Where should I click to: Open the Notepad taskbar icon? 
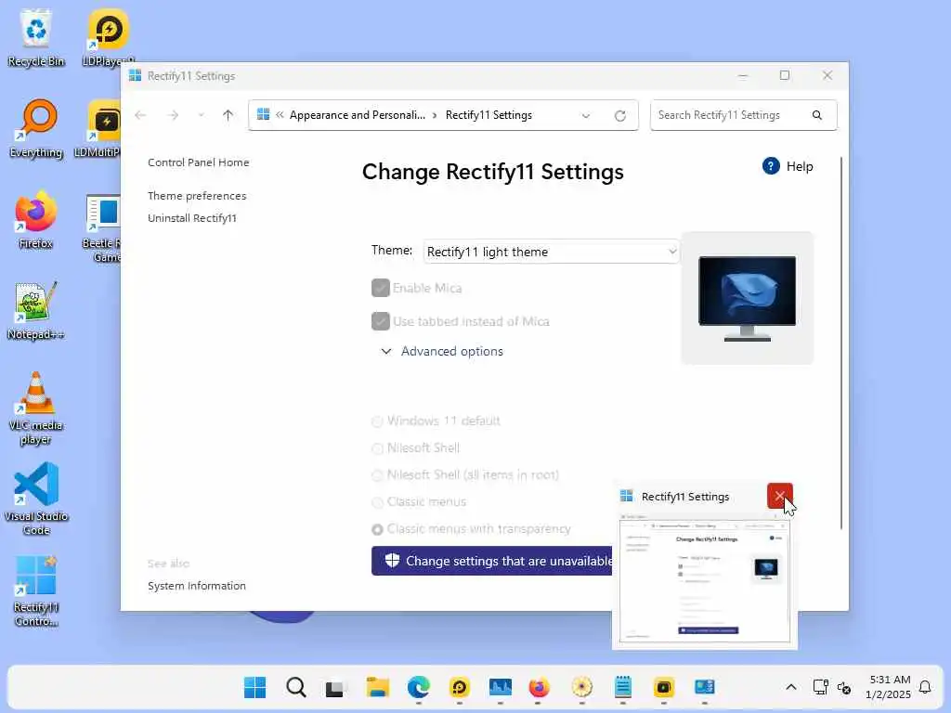tap(623, 688)
